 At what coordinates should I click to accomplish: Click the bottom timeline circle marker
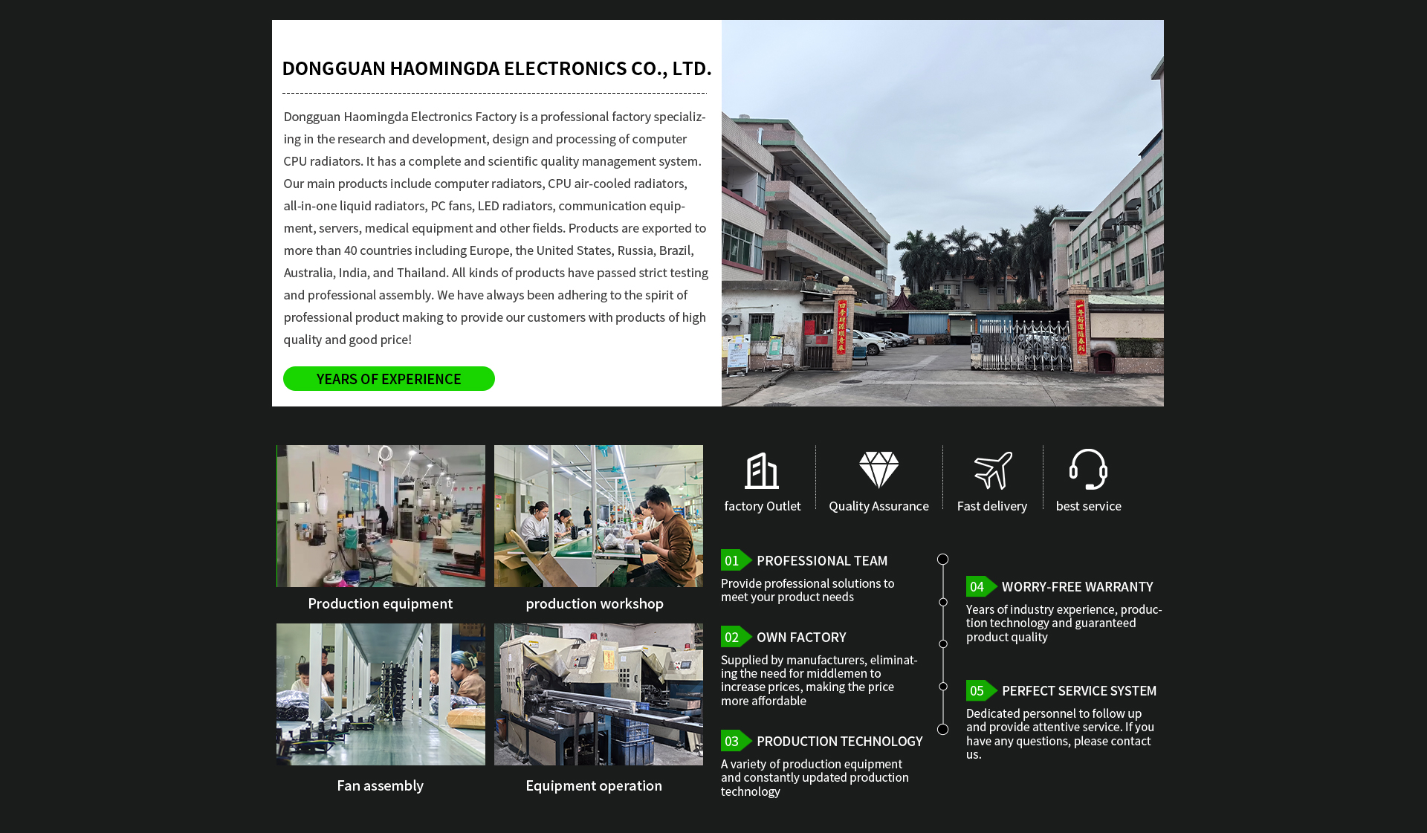point(942,729)
